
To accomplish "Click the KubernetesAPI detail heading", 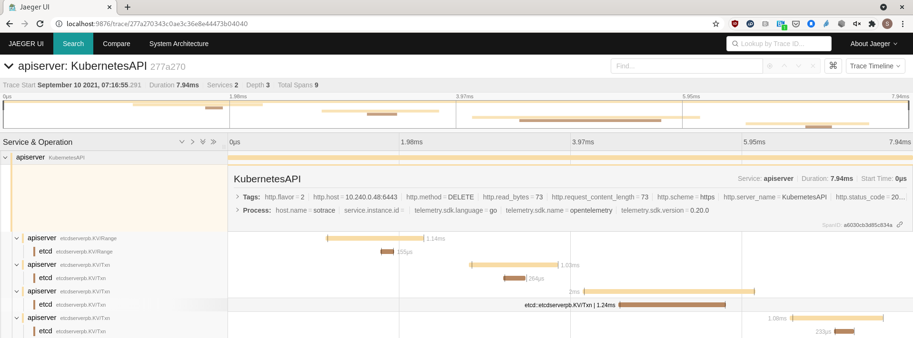I will pos(267,179).
